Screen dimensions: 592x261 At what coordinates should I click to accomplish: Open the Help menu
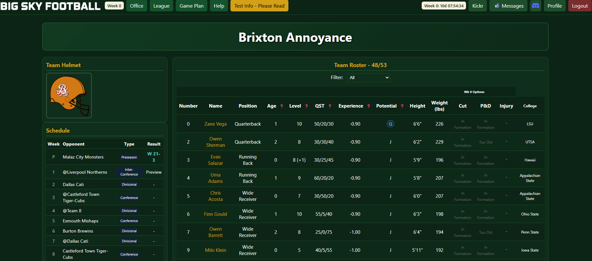pos(219,6)
